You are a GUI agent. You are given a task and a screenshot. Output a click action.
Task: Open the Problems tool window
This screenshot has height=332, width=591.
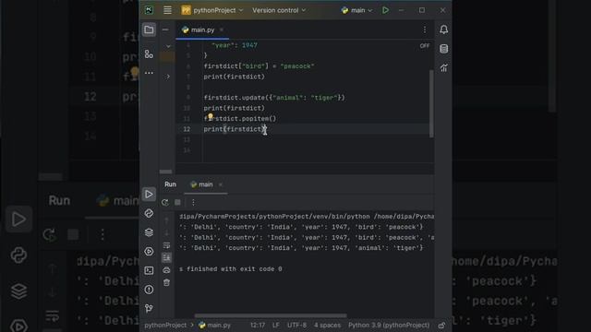(x=149, y=290)
